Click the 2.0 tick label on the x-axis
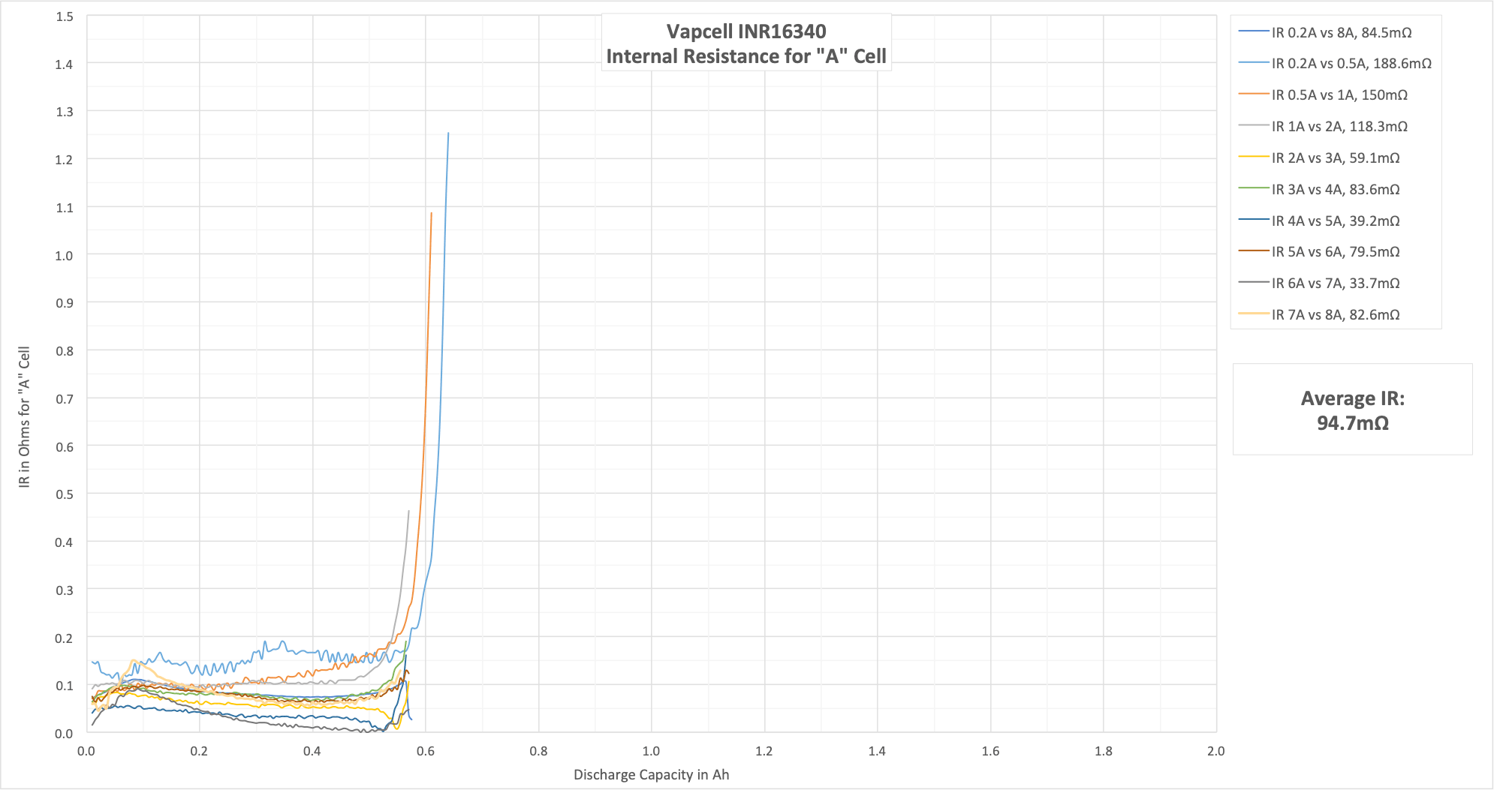 coord(1215,751)
